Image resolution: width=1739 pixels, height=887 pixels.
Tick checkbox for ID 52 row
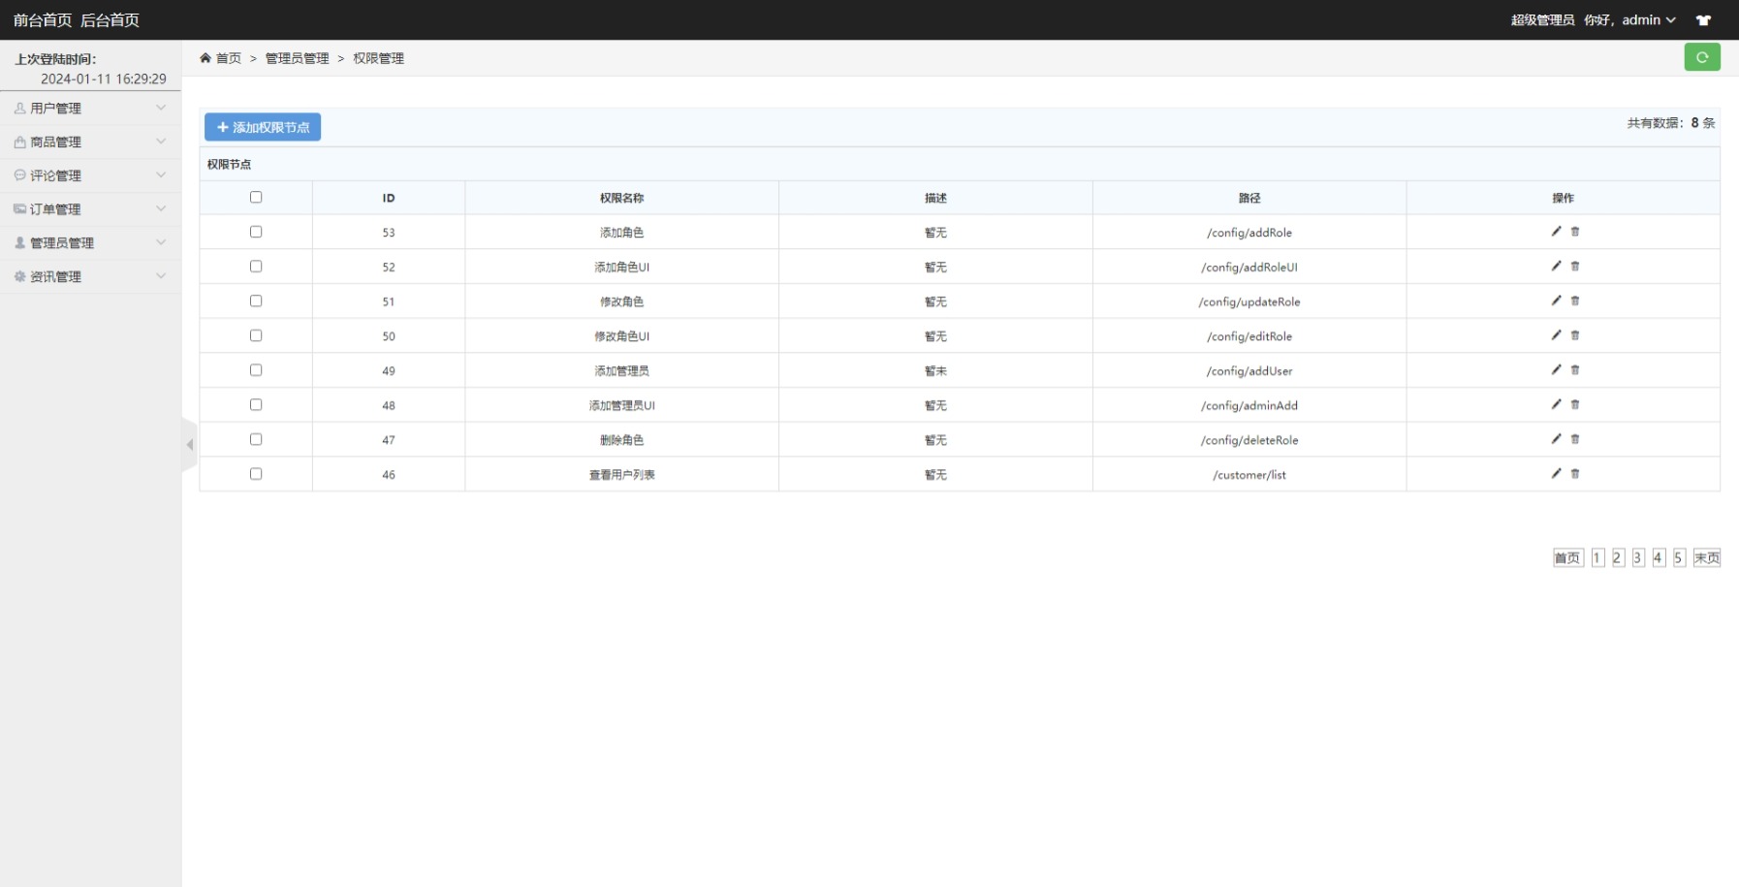256,266
